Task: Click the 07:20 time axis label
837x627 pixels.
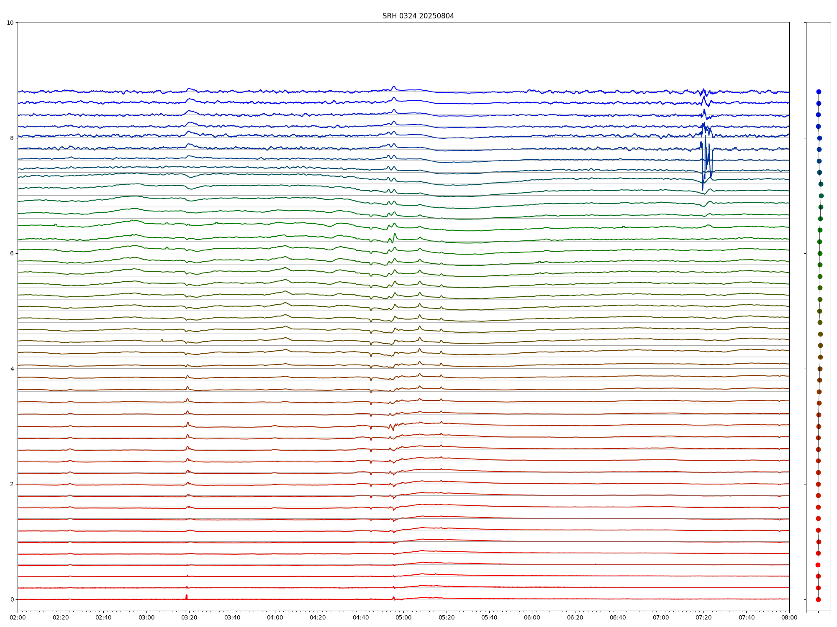Action: point(703,617)
